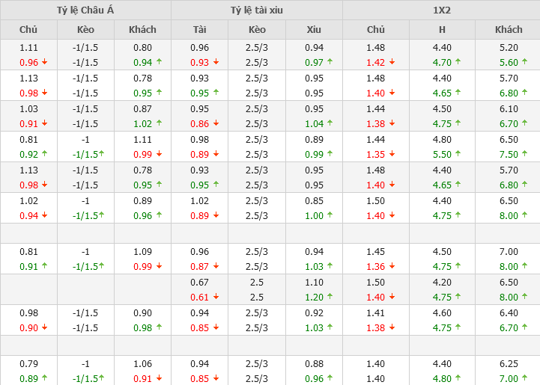Select the Tỷ lệ tài xỉu header
The width and height of the screenshot is (540, 385).
coord(257,10)
